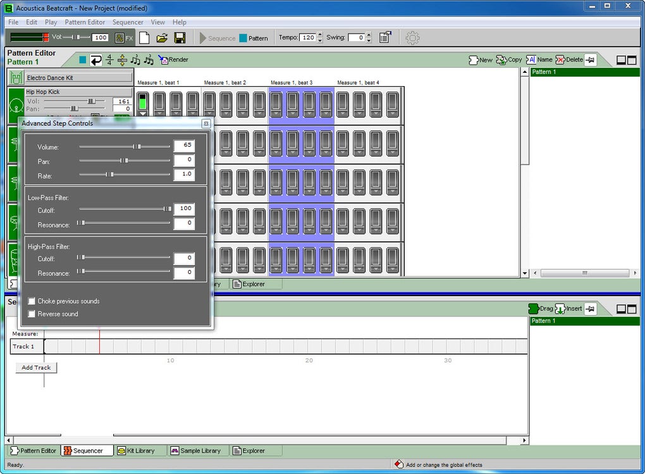Viewport: 645px width, 474px height.
Task: Open the 4/4 time signature setting
Action: click(109, 60)
